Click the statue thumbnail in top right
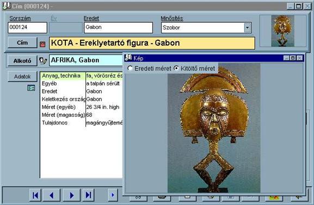Screen dimensions: 314x205 (x=282, y=31)
